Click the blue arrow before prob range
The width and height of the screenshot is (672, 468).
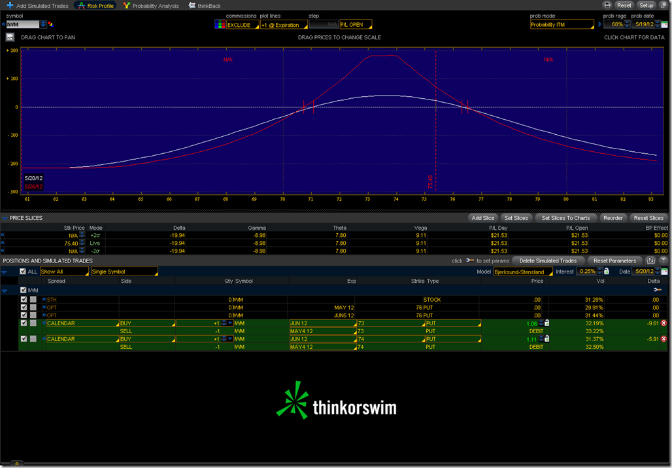click(x=600, y=24)
